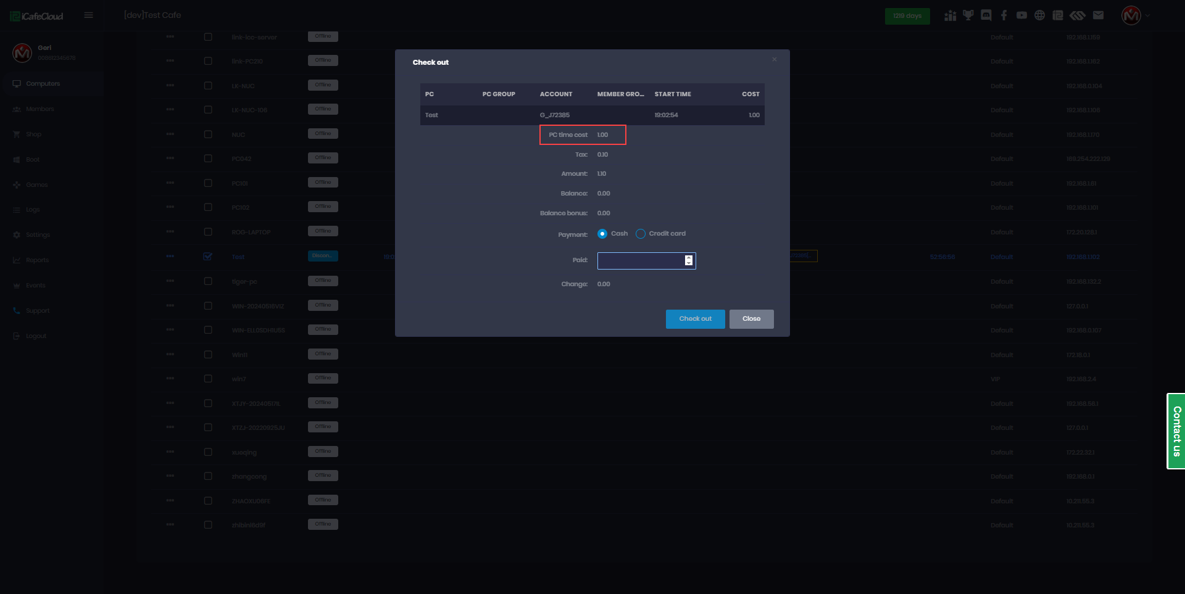
Task: Click the [dev]Test Cafe title
Action: 152,15
